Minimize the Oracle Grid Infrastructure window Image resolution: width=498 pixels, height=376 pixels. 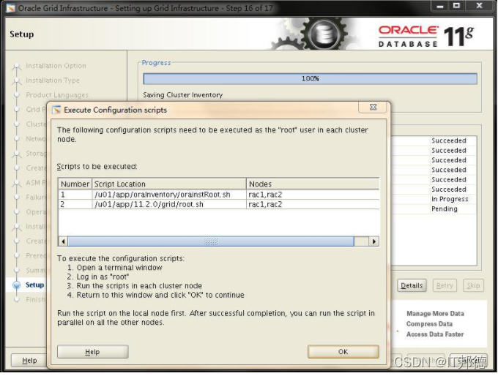coord(440,6)
